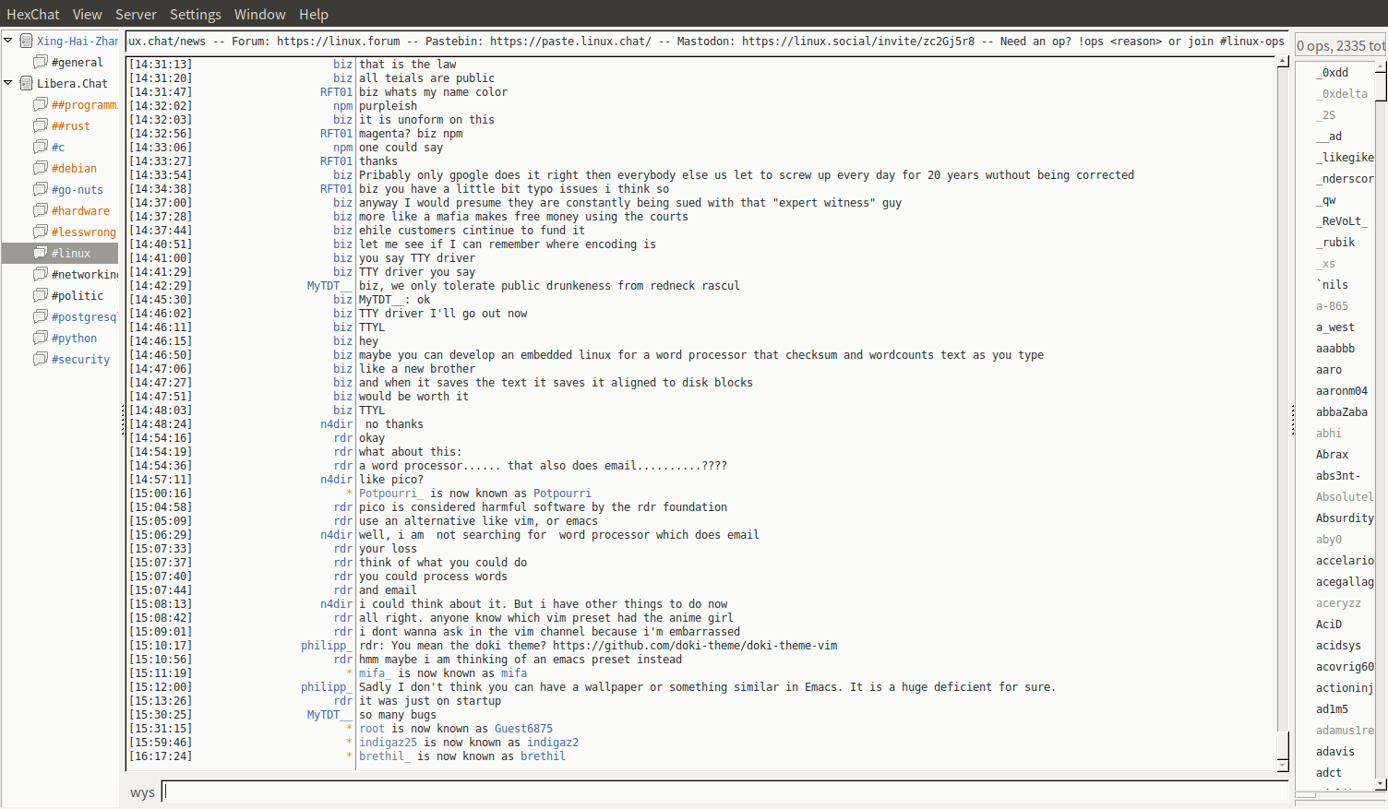Open the linux.social Mastodon invite link

[x=858, y=41]
